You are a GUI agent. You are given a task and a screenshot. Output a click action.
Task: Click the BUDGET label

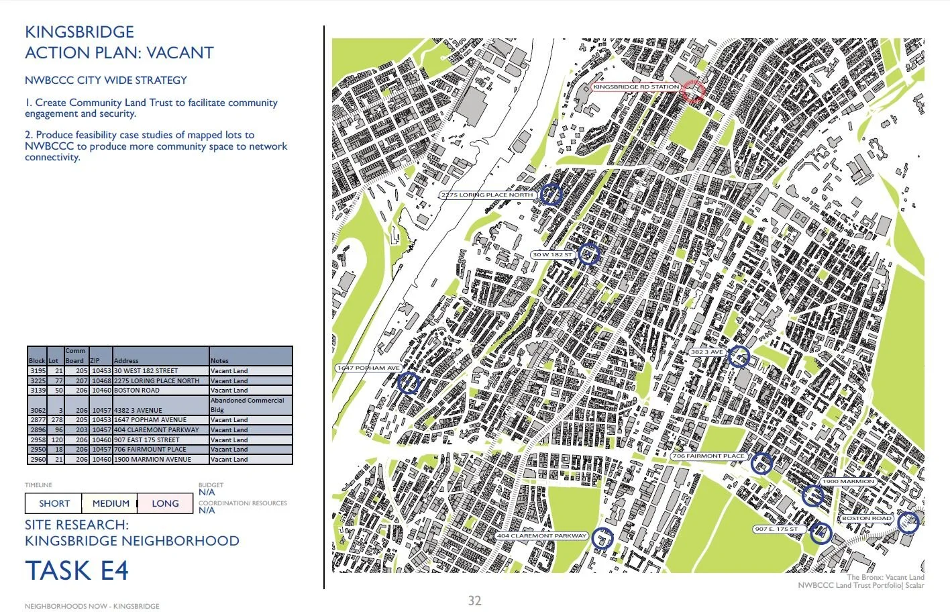pos(211,484)
